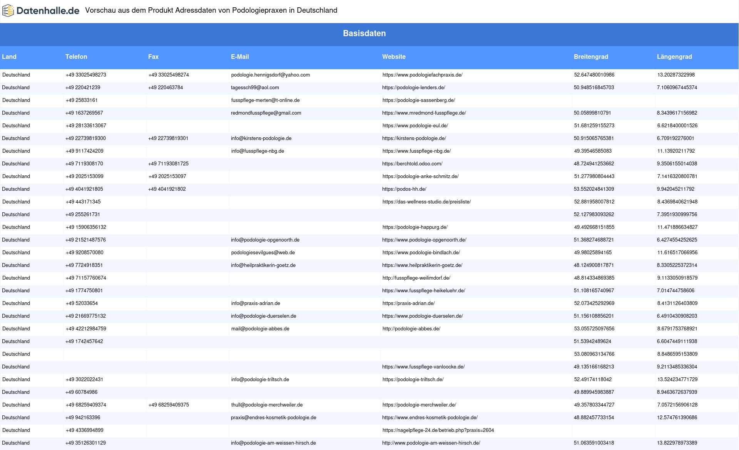The image size is (739, 450).
Task: Open website https://berchtold.odoo.com/
Action: (412, 164)
